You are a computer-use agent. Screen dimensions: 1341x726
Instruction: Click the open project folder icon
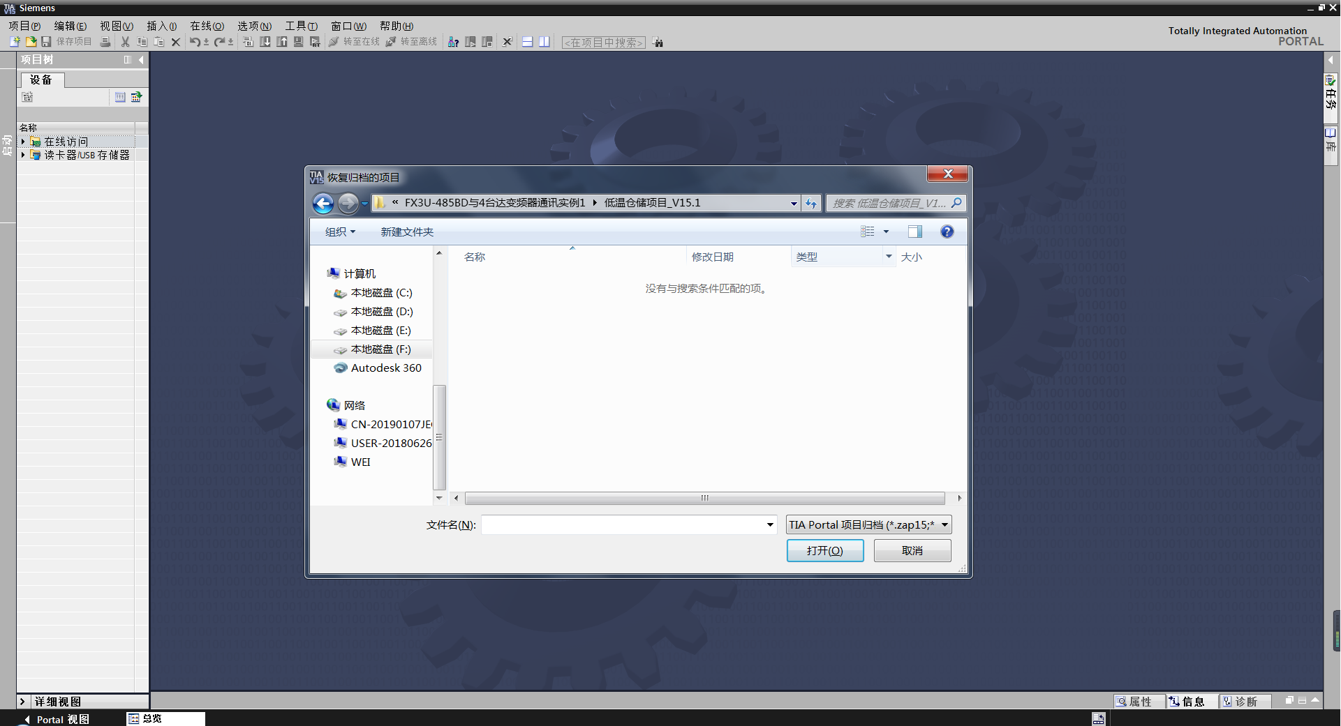pyautogui.click(x=31, y=42)
